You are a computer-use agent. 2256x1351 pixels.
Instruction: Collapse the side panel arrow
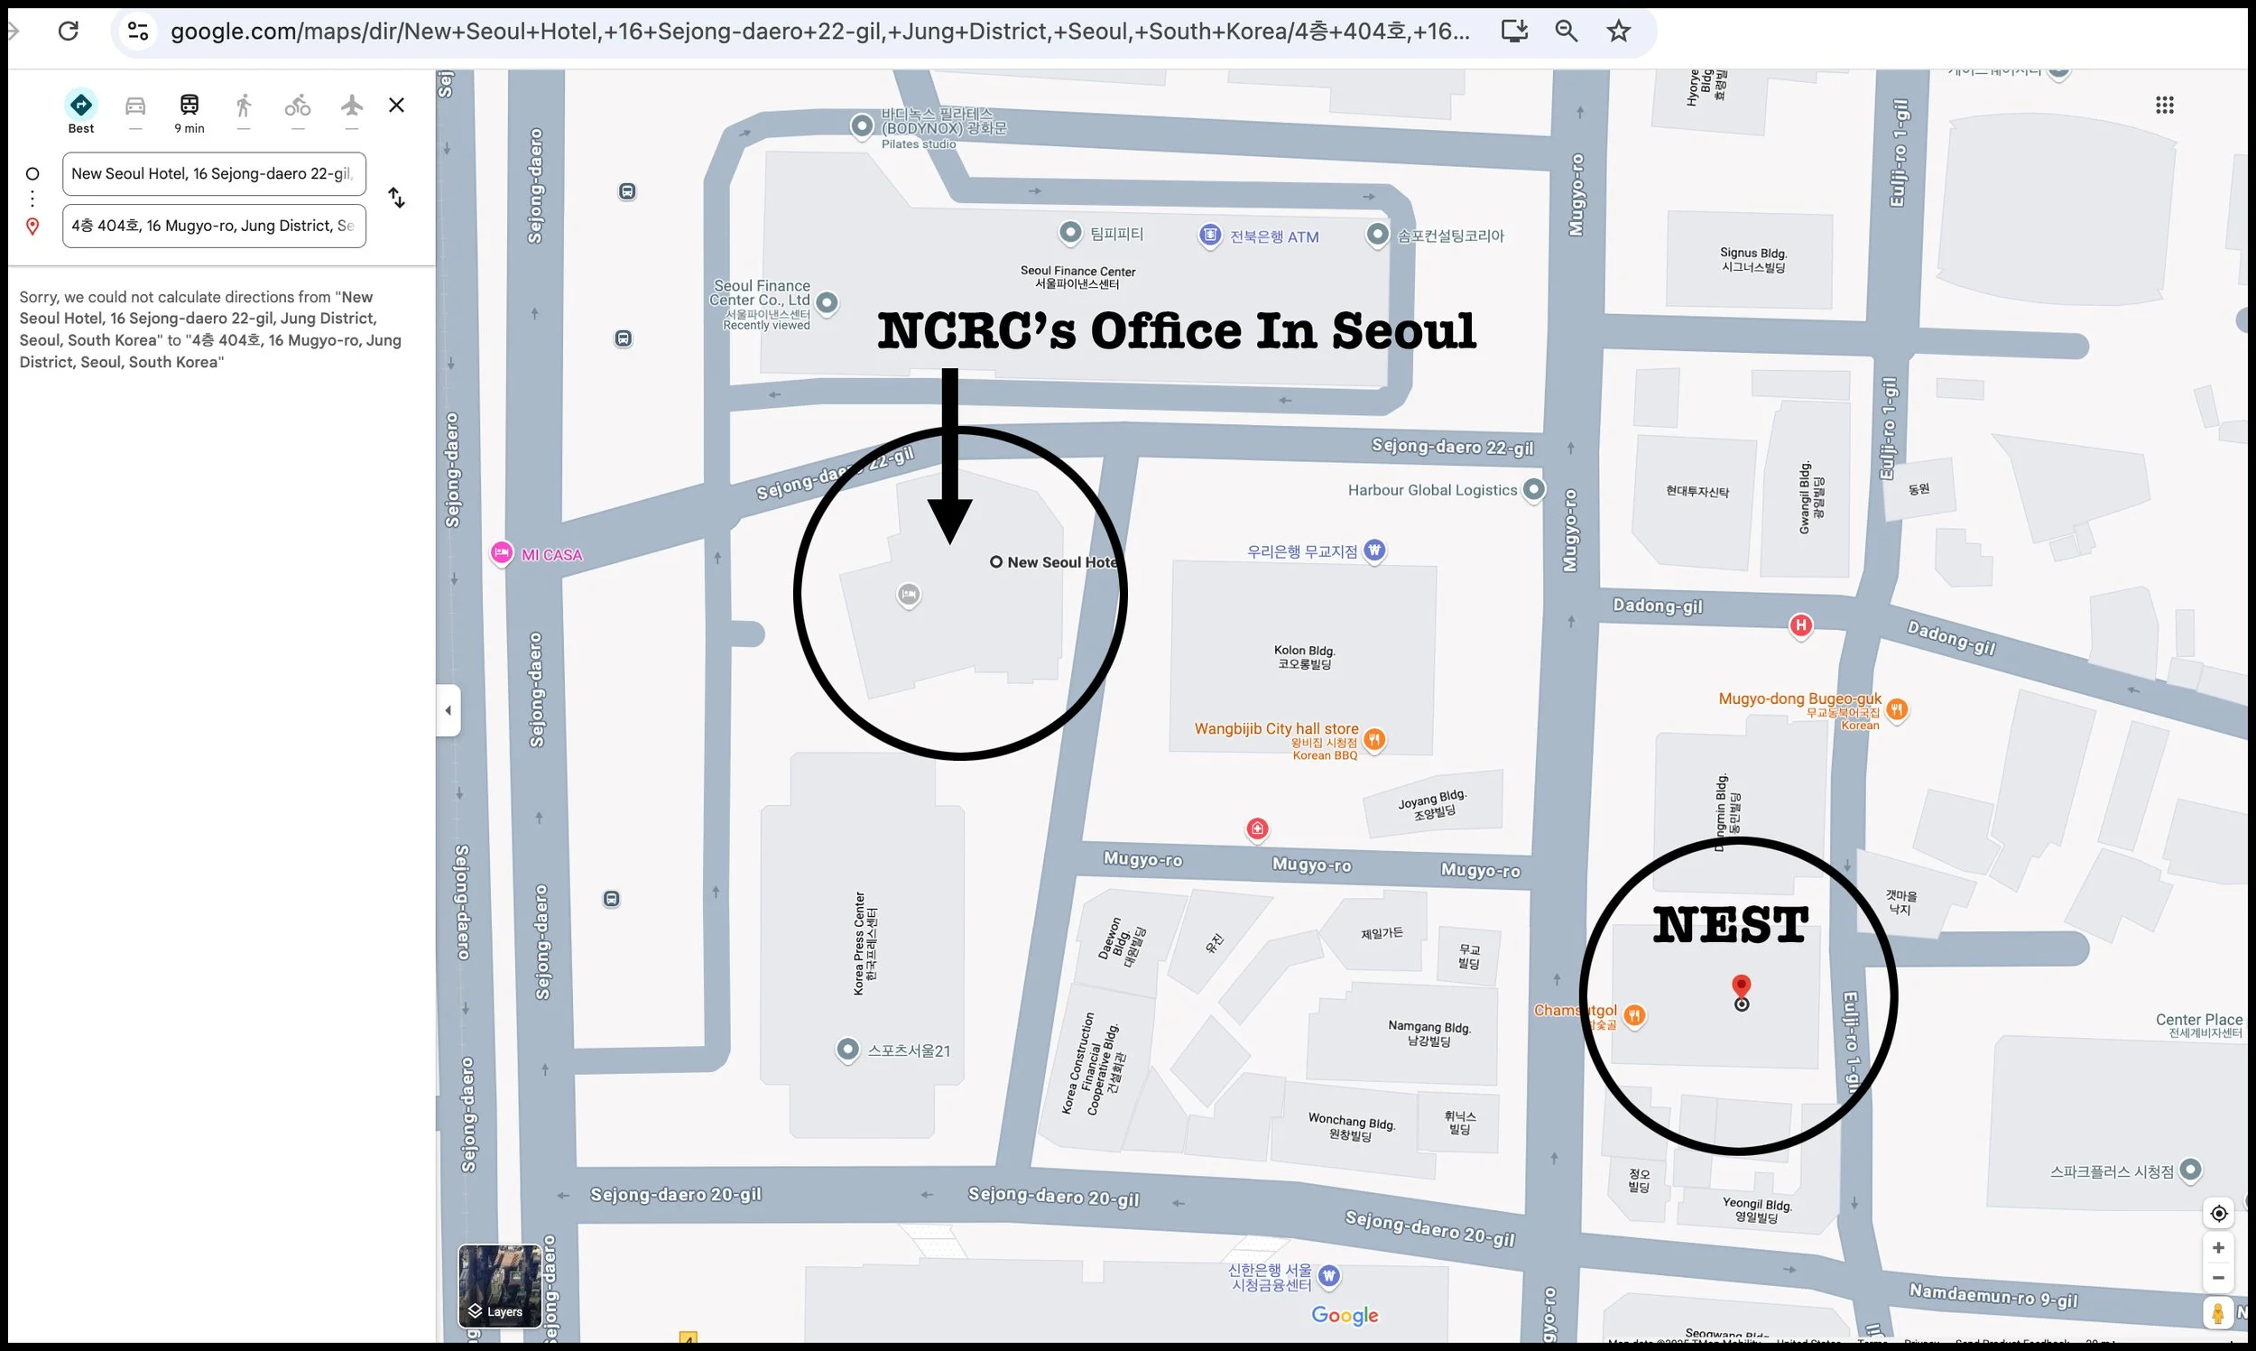448,710
